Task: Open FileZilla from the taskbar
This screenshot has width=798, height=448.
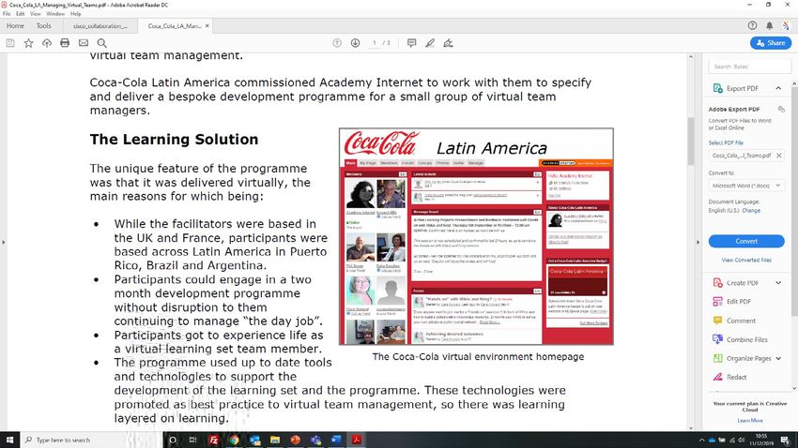Action: [x=214, y=440]
